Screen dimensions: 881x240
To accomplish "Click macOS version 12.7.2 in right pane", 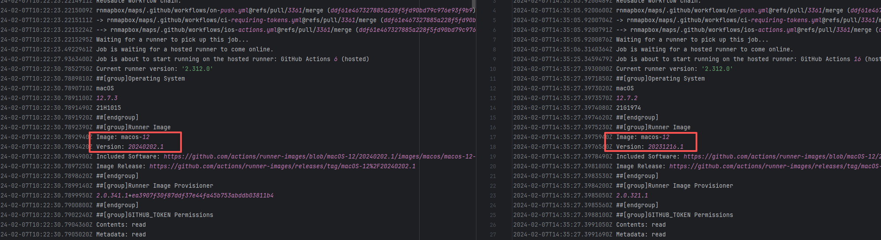I will (x=627, y=98).
